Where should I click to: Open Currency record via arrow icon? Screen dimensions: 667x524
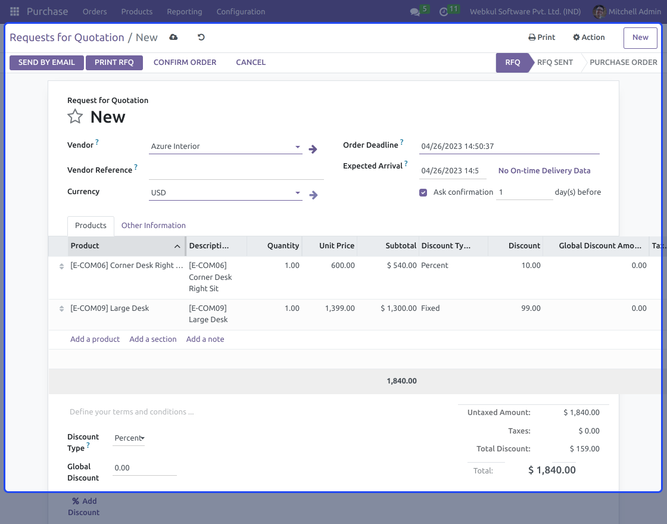click(x=313, y=195)
